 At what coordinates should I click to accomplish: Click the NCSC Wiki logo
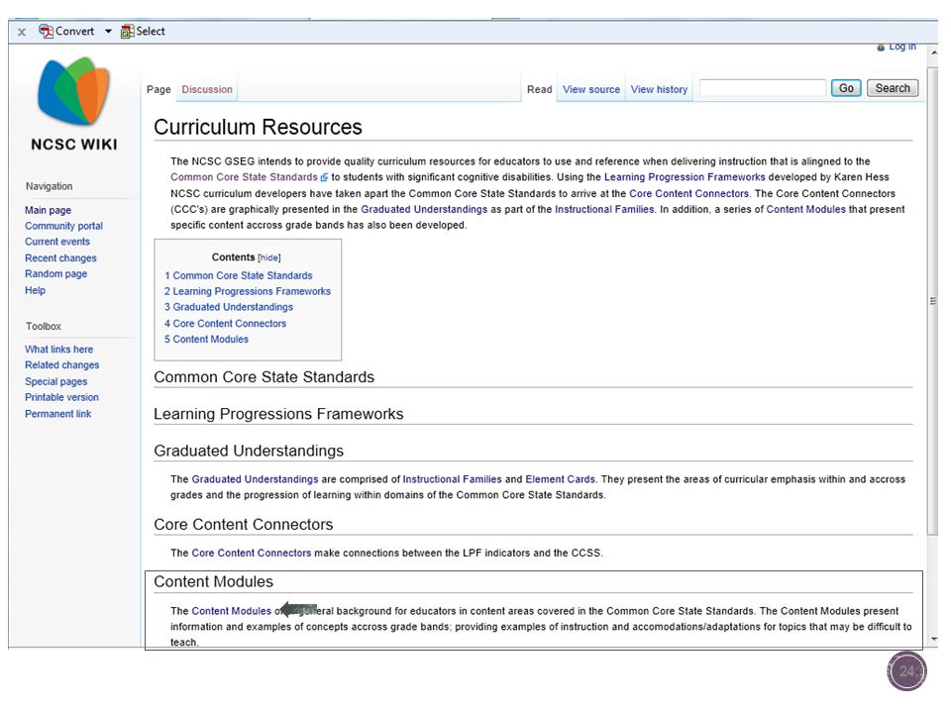(74, 103)
